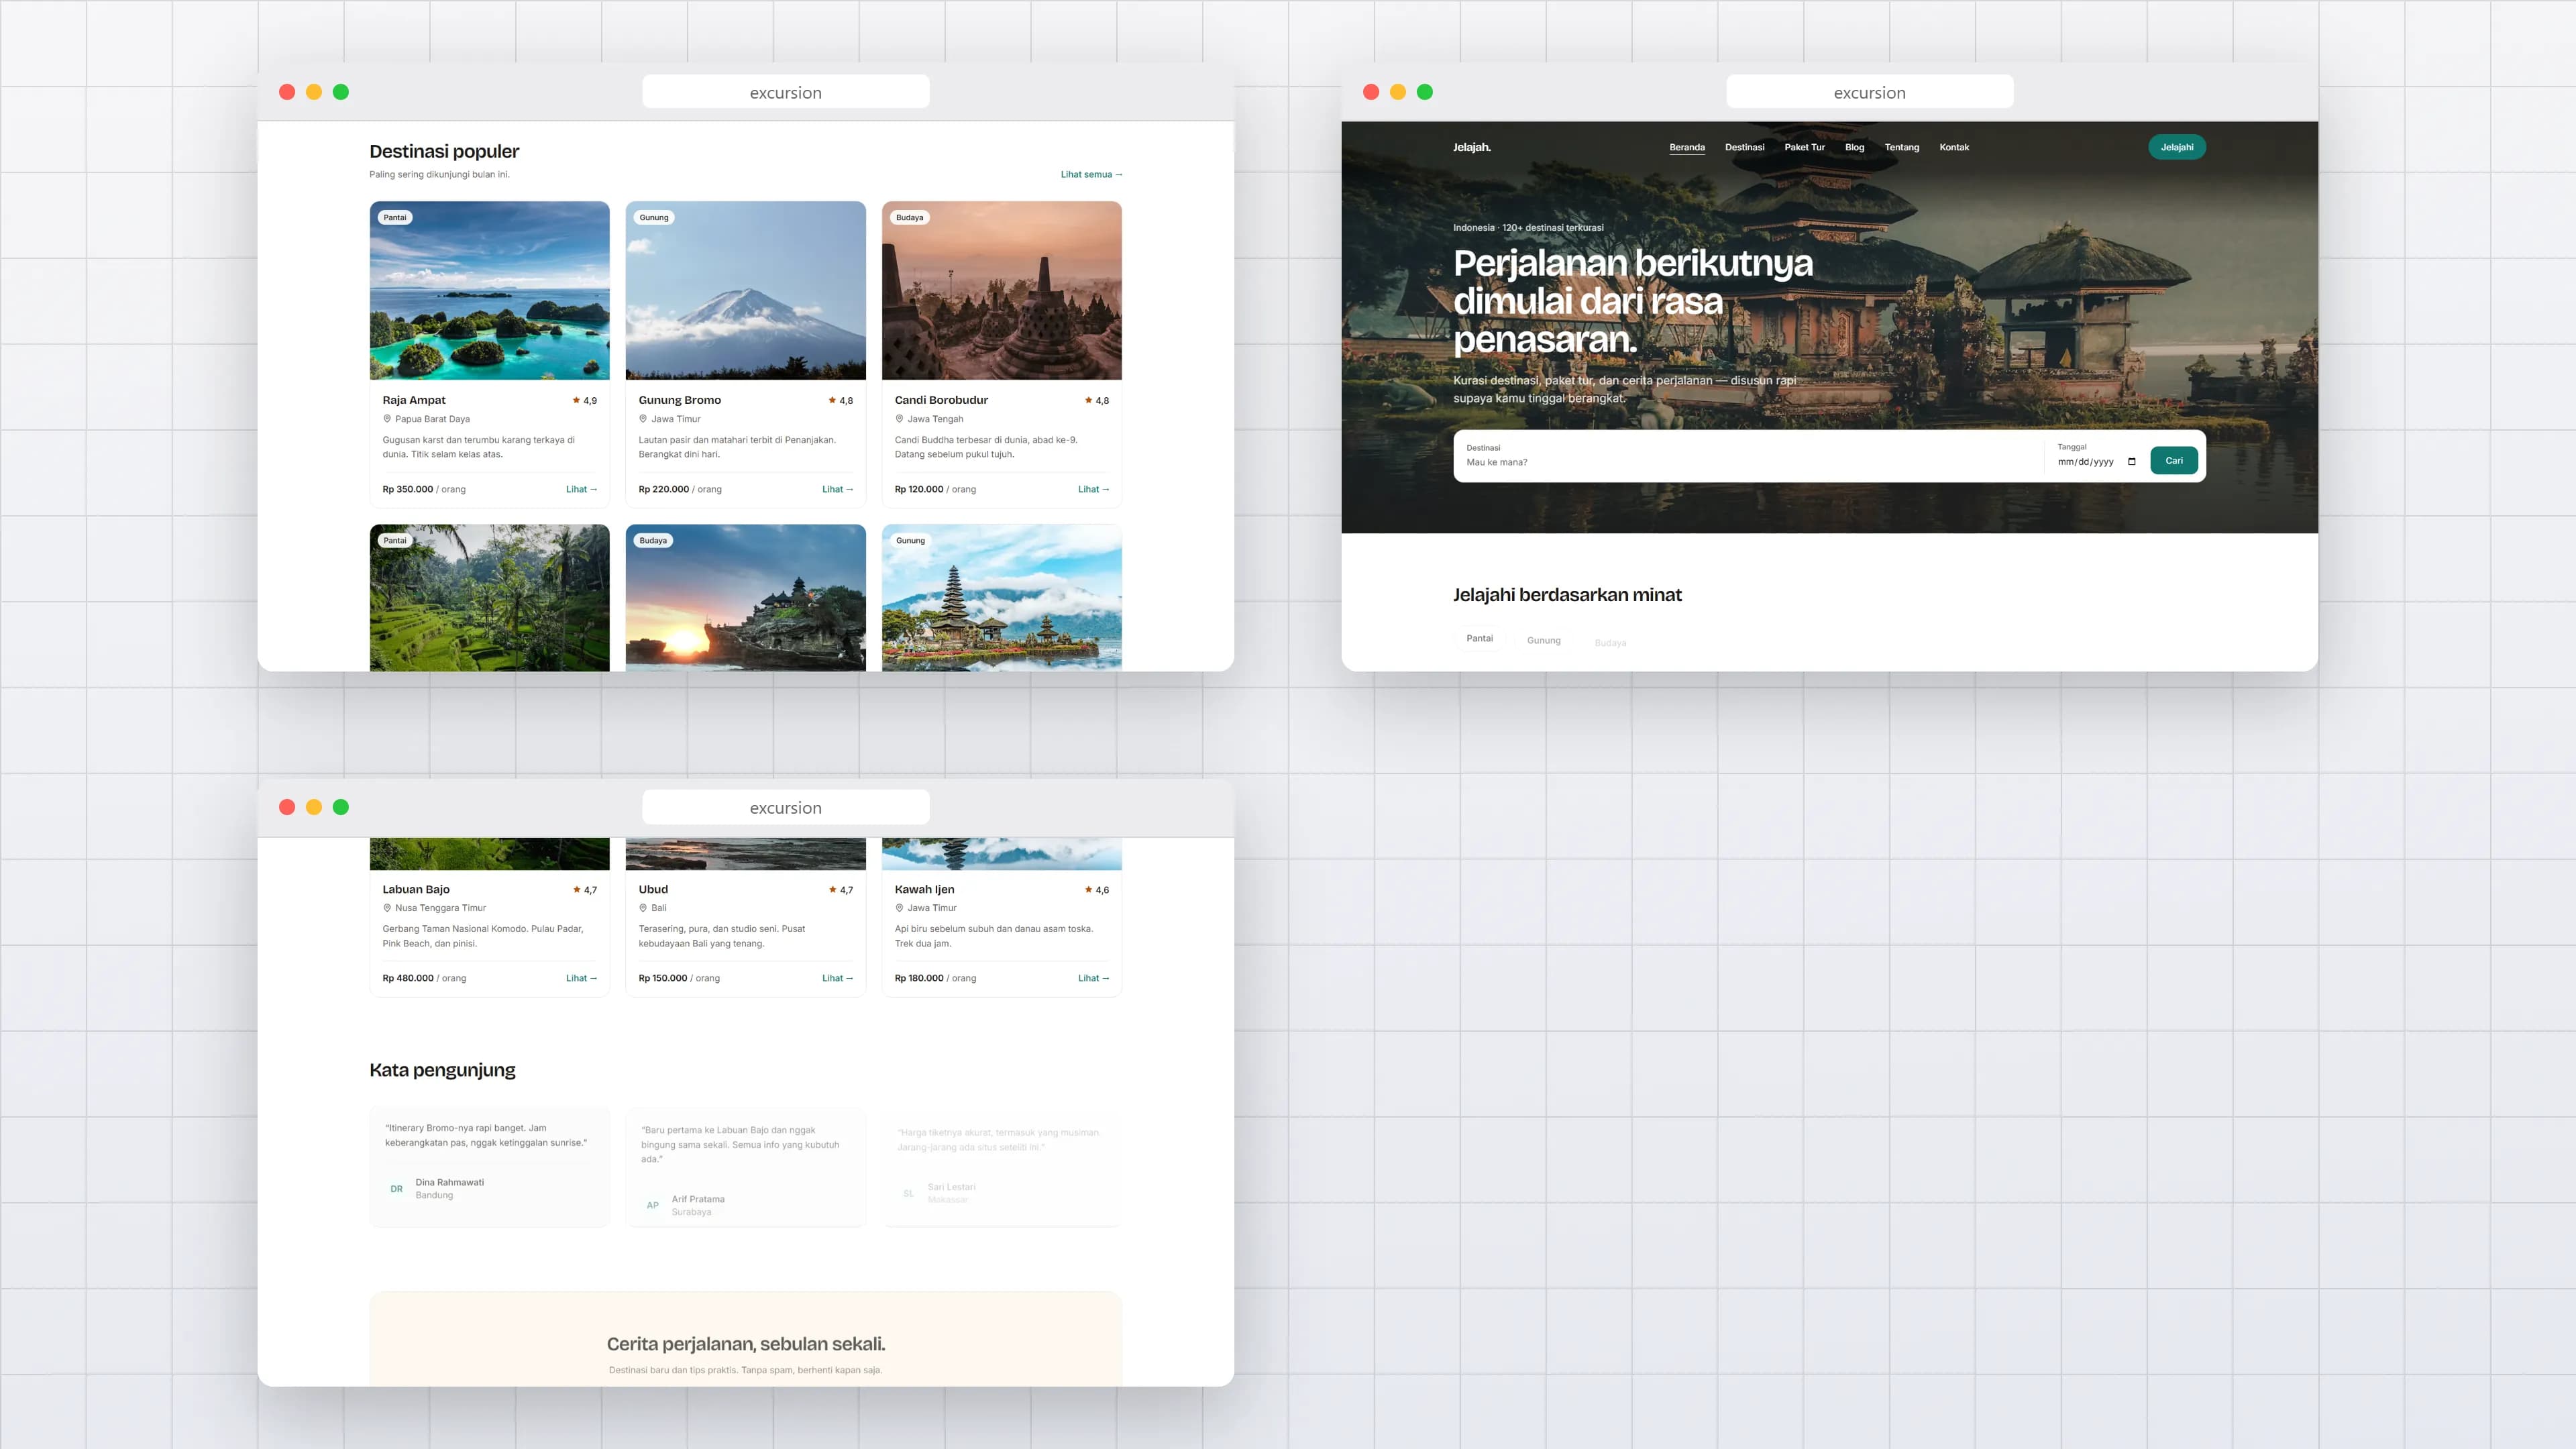Click Lihat link on Labuan Bajo card
Screen dimensions: 2576x1449
click(581, 978)
